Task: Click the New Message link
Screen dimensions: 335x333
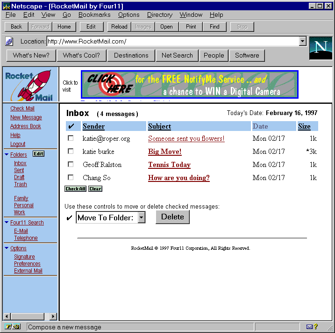Action: [26, 117]
